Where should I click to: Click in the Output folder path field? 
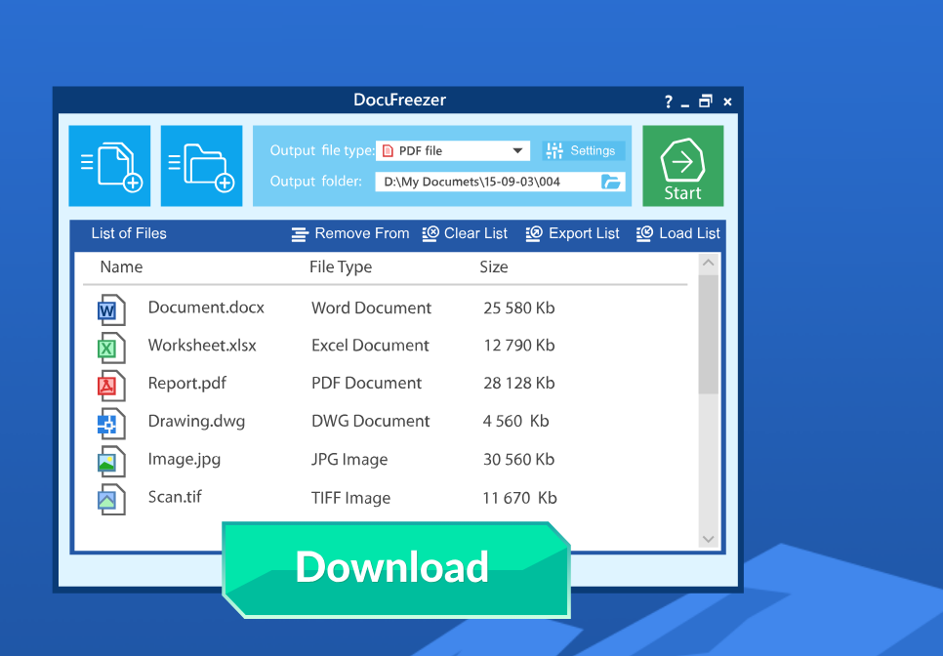tap(485, 182)
